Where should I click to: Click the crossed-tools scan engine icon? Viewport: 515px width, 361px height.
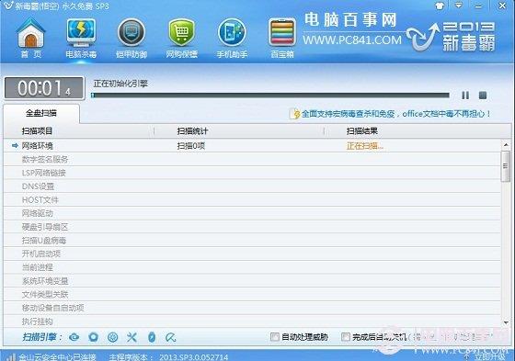point(132,337)
